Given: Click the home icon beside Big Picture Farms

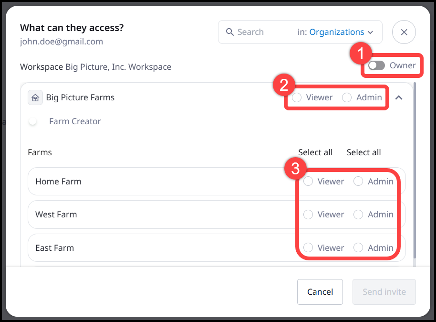Looking at the screenshot, I should [35, 97].
